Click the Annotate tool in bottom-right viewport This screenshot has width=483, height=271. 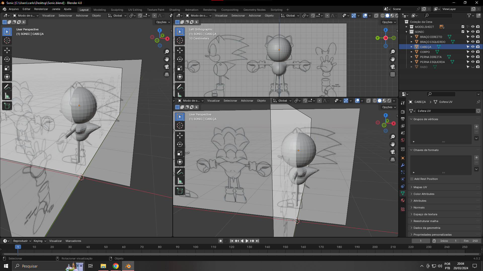coord(180,172)
